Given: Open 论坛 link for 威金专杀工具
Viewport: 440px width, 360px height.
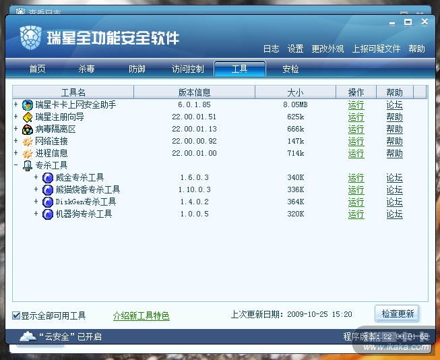Looking at the screenshot, I should pyautogui.click(x=395, y=178).
